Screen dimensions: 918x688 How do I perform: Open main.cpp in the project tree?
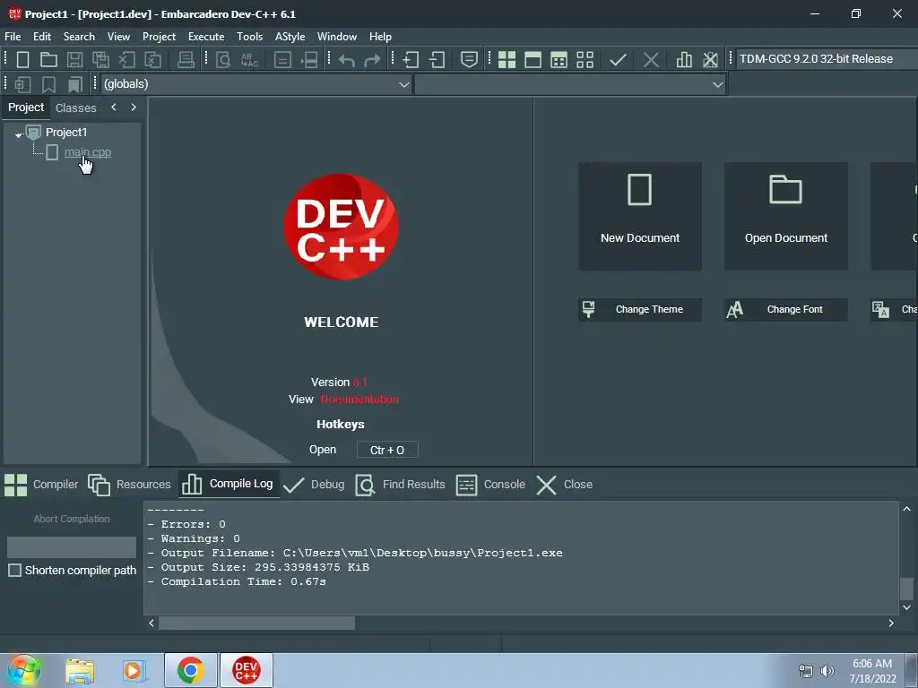coord(88,152)
